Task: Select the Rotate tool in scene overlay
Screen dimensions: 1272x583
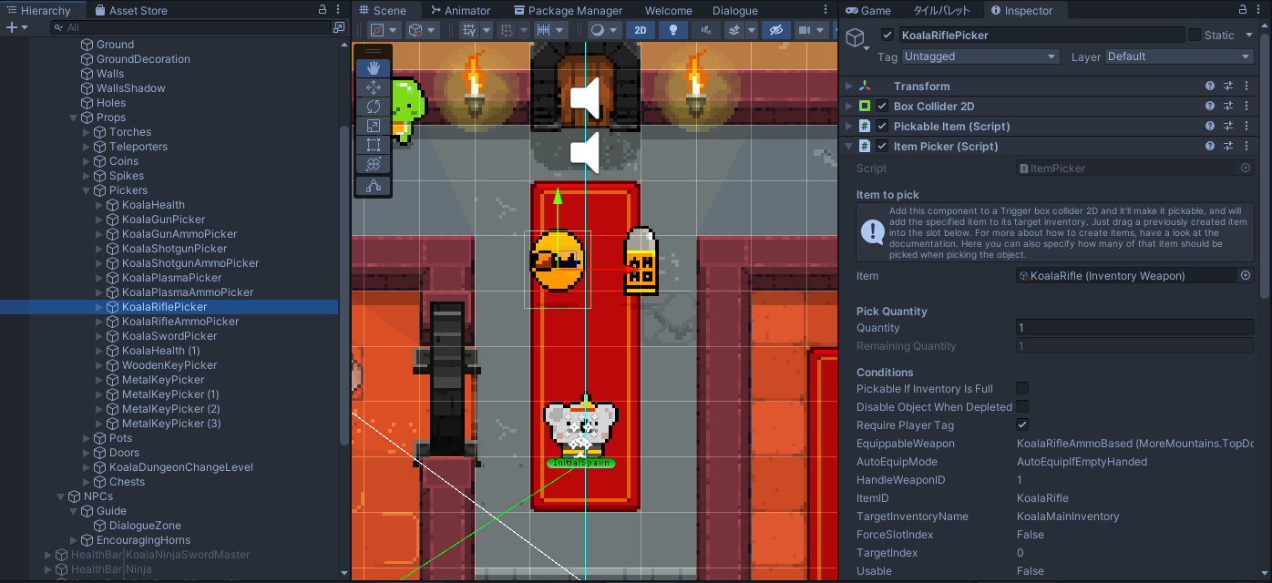Action: point(373,107)
